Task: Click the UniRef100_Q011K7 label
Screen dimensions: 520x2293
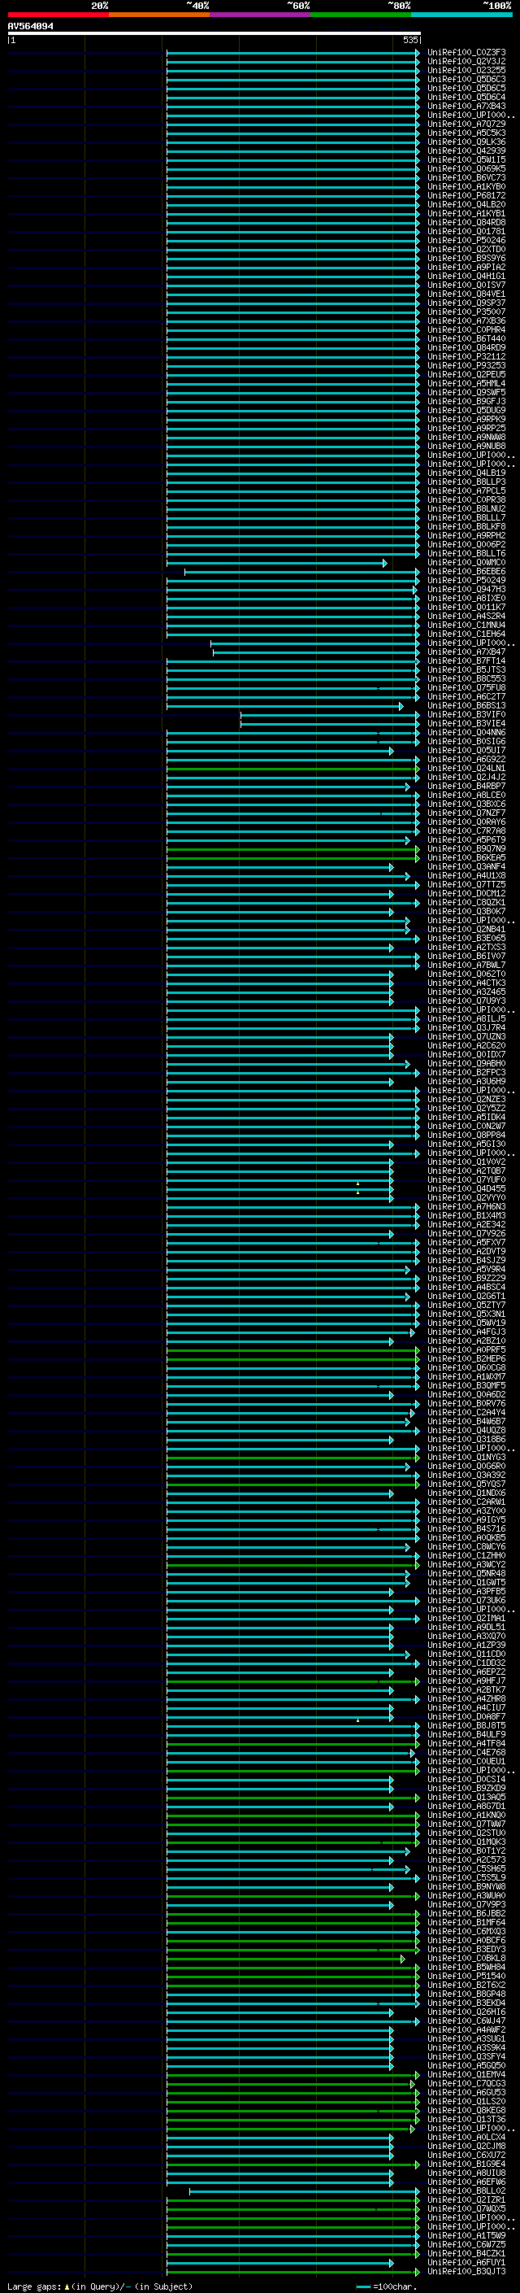Action: pyautogui.click(x=466, y=607)
